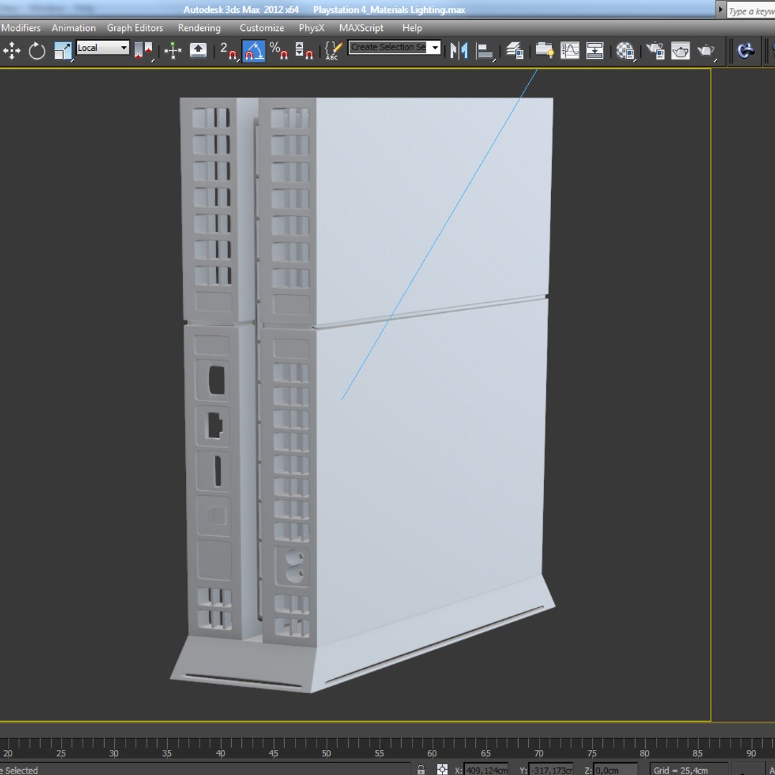Select the Move tool
This screenshot has width=775, height=775.
tap(12, 50)
